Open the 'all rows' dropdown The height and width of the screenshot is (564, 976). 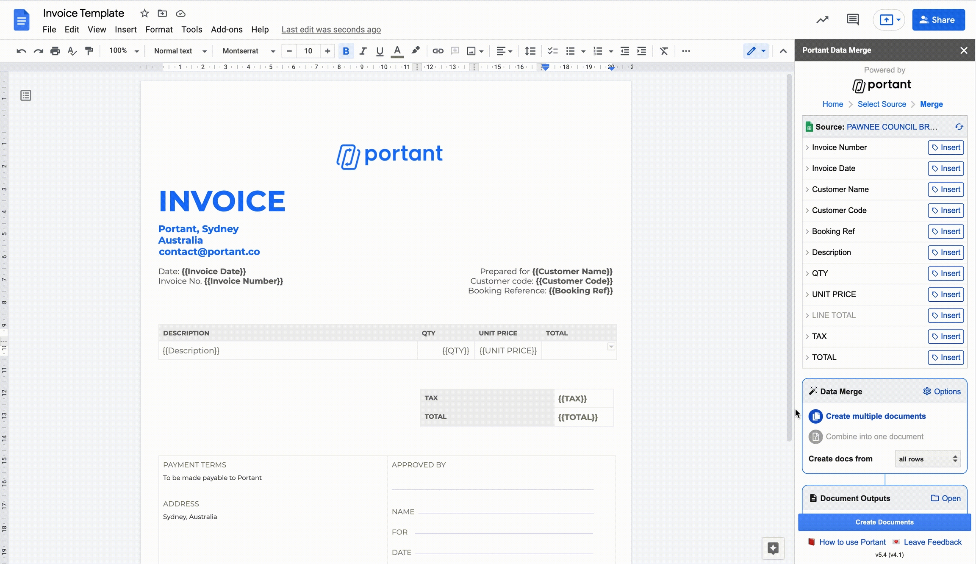pos(927,459)
